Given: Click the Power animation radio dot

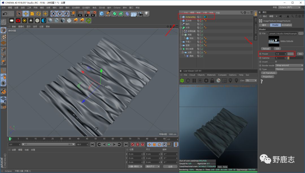Looking at the screenshot, I should (x=260, y=54).
